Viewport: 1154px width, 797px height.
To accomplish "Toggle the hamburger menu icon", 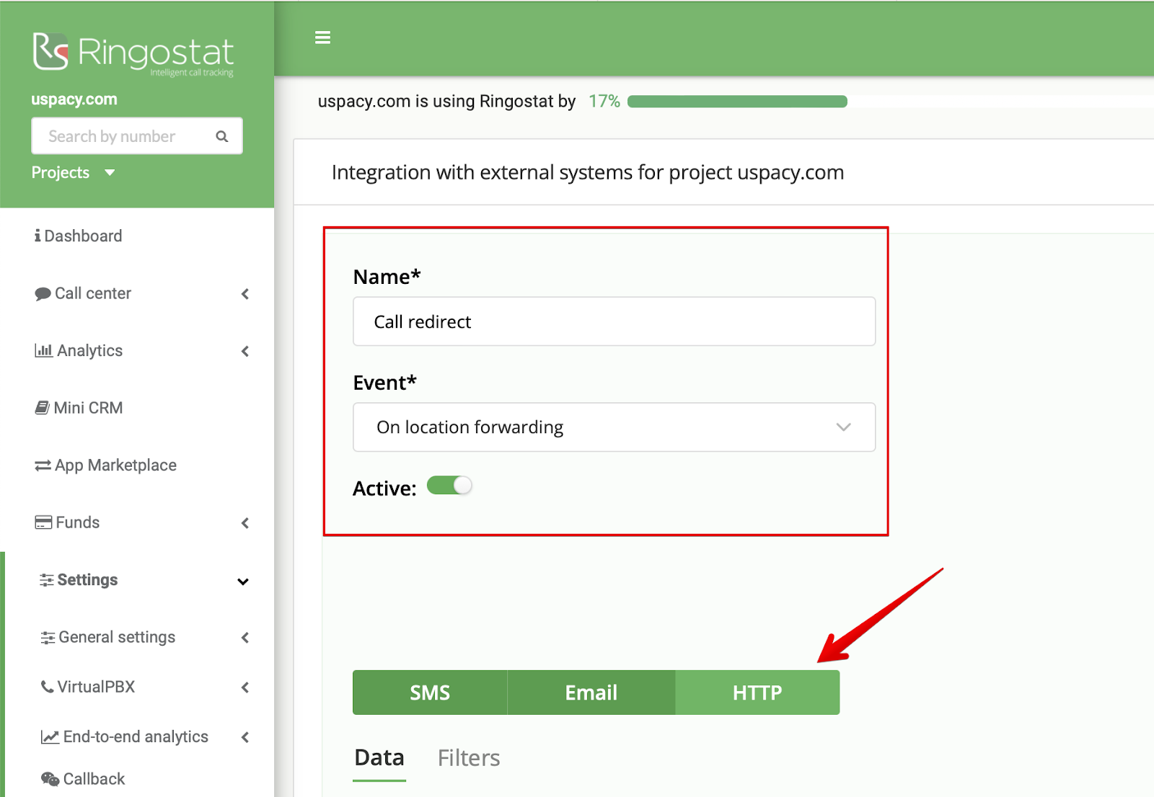I will pyautogui.click(x=322, y=37).
